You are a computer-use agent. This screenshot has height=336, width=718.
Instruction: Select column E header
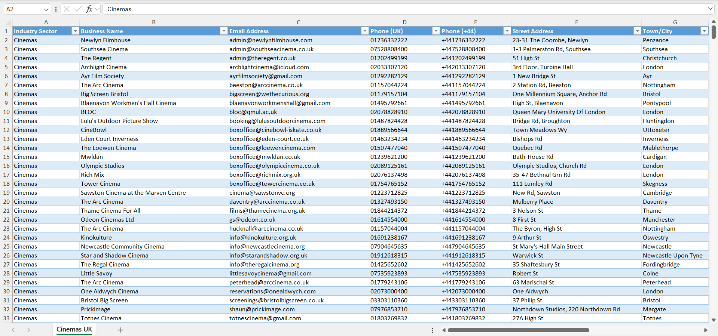[476, 22]
